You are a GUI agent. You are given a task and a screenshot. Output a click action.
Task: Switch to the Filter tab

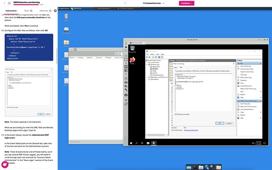coord(176,68)
